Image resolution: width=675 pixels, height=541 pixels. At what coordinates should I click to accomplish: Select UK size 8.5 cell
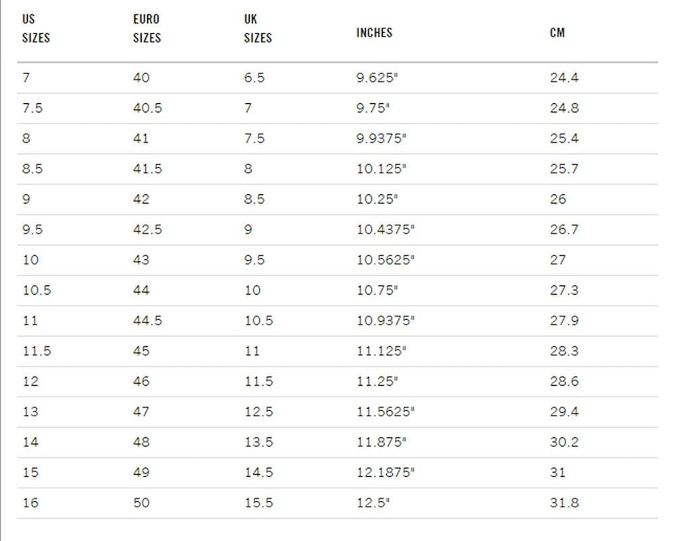(x=254, y=199)
